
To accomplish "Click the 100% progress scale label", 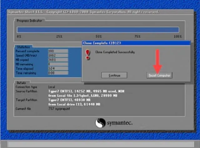I will (178, 37).
